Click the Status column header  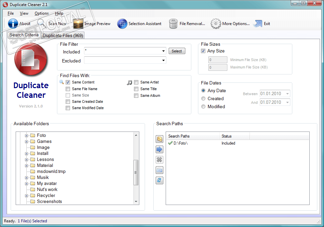[x=235, y=136]
